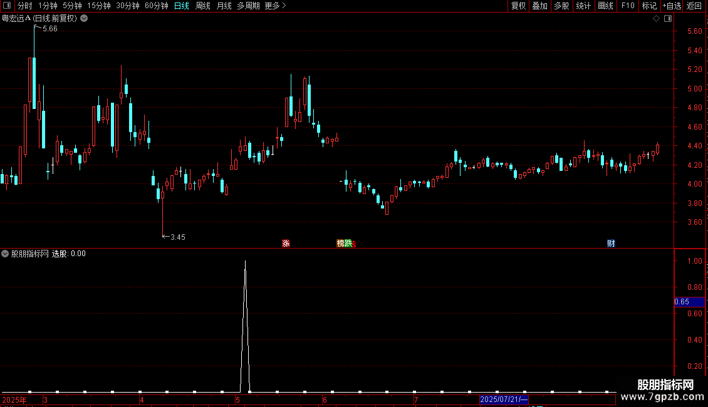Click the 榜 event marker
The height and width of the screenshot is (407, 708).
coord(340,243)
